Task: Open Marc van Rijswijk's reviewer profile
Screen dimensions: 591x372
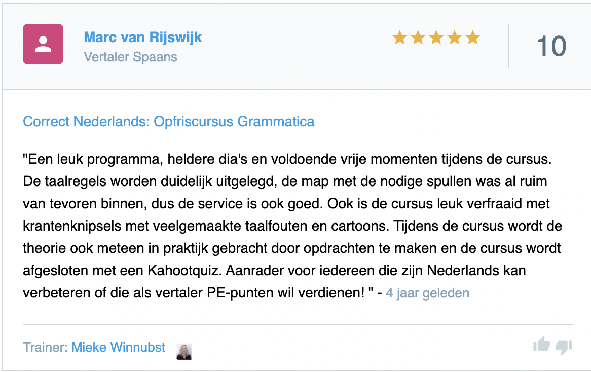Action: click(x=143, y=37)
